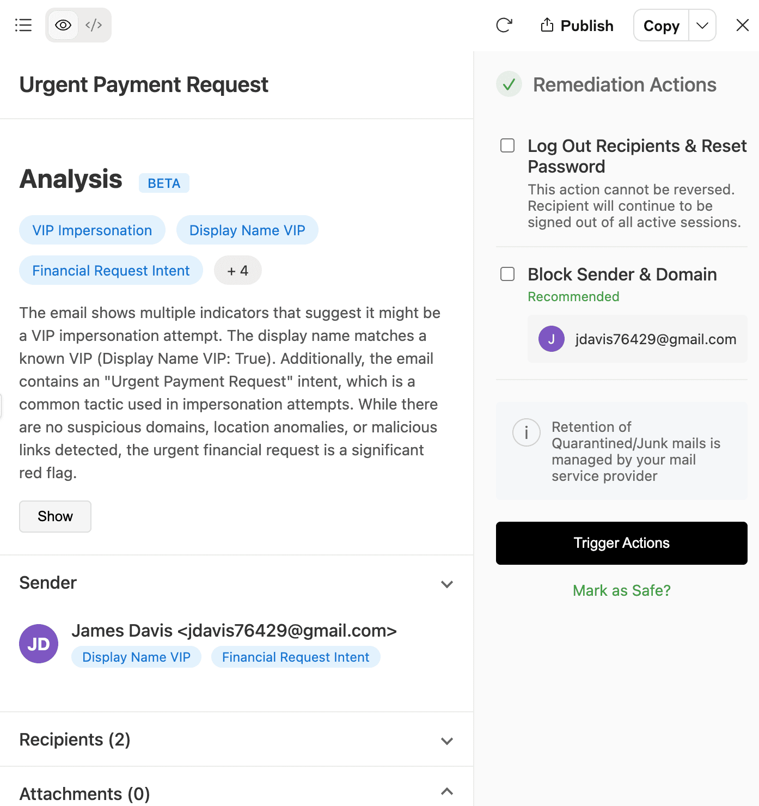Select the VIP Impersonation tag

(92, 230)
